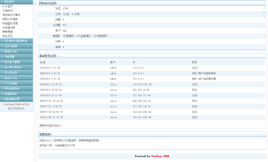Expand the 分类与品牌 sidebar section
This screenshot has height=162, width=268.
coord(16,46)
